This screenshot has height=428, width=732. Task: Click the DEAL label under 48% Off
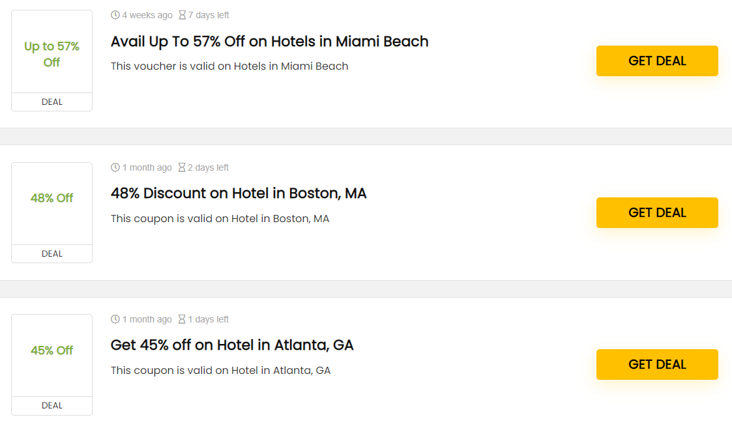point(52,253)
